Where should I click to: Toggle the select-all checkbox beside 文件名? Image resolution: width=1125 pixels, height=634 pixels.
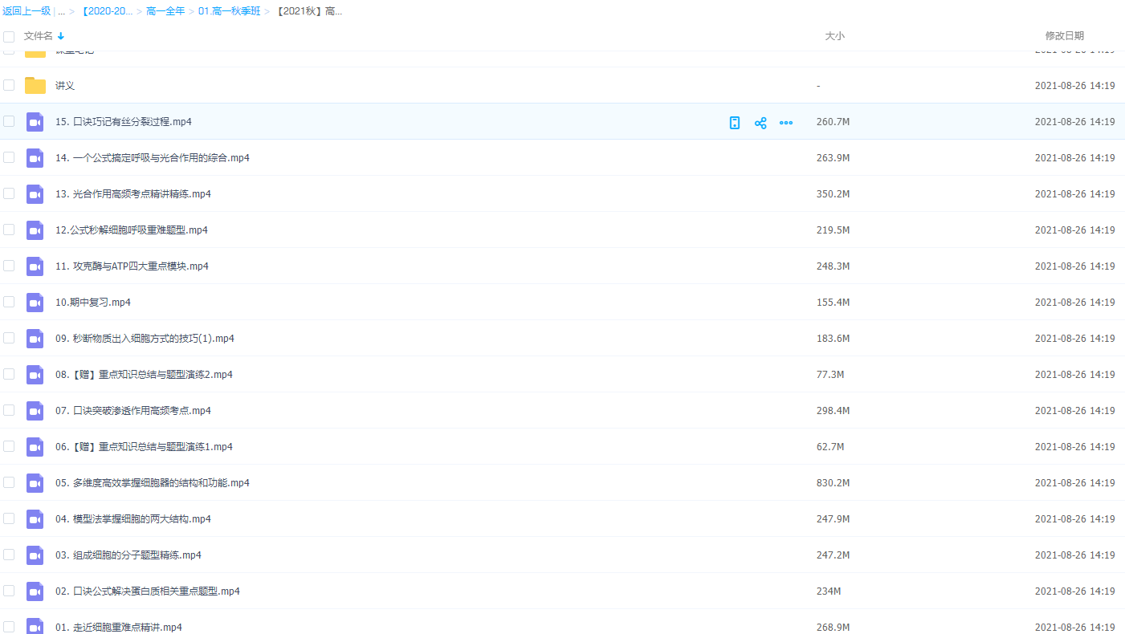(x=9, y=36)
